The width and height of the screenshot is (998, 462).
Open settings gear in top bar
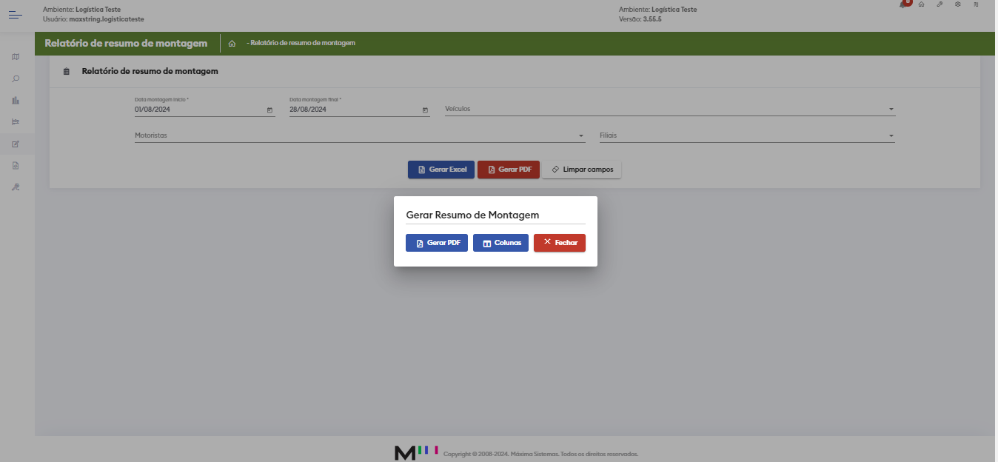pos(958,4)
